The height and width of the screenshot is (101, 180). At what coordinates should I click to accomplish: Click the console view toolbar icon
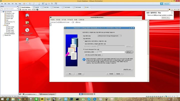point(46,4)
